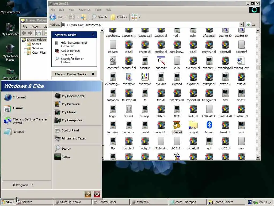Click the Back button in system32 toolbar
Image resolution: width=274 pixels, height=206 pixels.
pyautogui.click(x=56, y=17)
